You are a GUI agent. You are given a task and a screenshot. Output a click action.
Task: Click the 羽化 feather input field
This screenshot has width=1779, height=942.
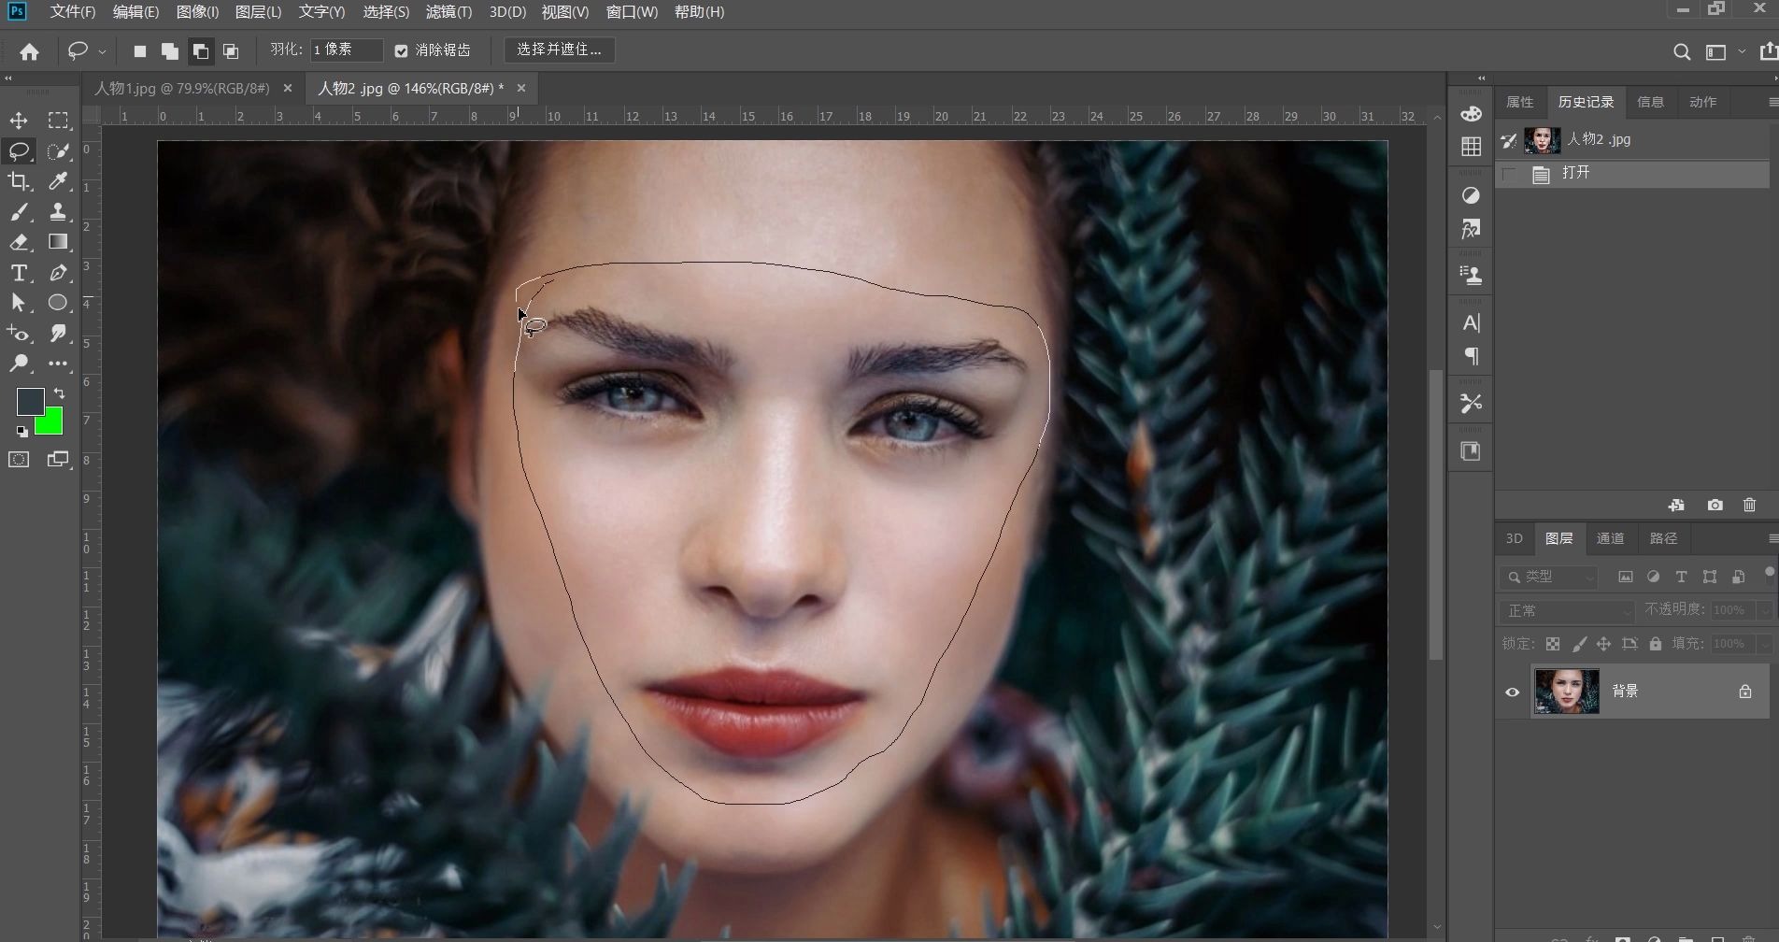click(346, 50)
